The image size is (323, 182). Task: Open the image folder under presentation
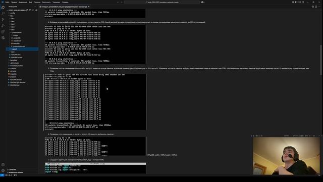click(16, 35)
